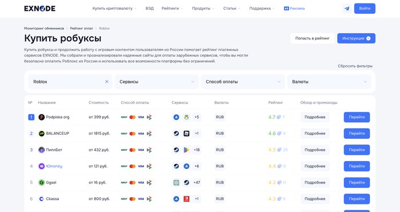Screen dimensions: 400x212
Task: Click Подробнее for Podpiska org
Action: click(x=315, y=117)
